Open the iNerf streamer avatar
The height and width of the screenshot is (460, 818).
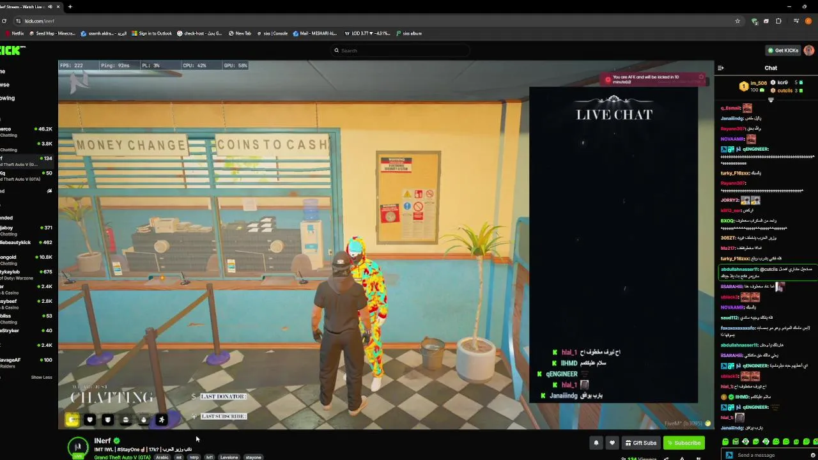tap(78, 447)
